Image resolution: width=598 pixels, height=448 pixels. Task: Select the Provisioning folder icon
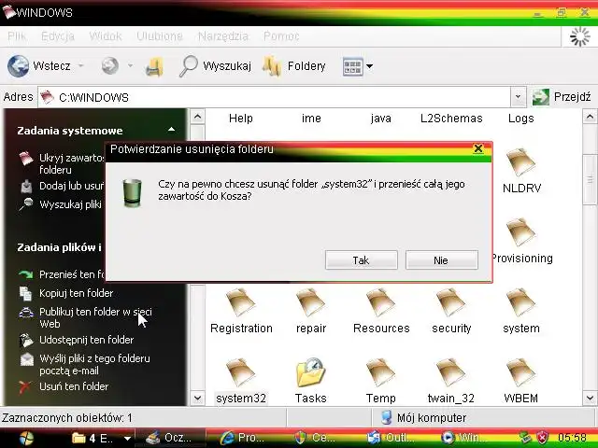click(x=521, y=232)
